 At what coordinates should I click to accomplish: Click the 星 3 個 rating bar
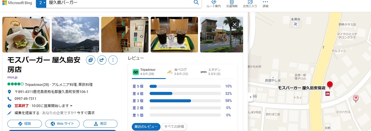(x=185, y=100)
